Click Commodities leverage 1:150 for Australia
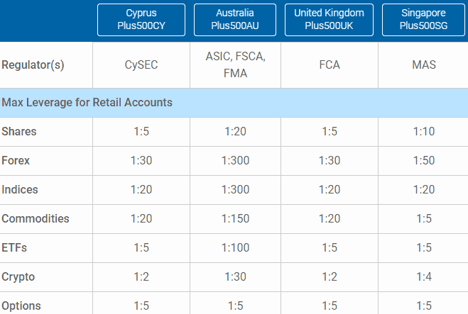This screenshot has height=314, width=468. click(x=235, y=219)
